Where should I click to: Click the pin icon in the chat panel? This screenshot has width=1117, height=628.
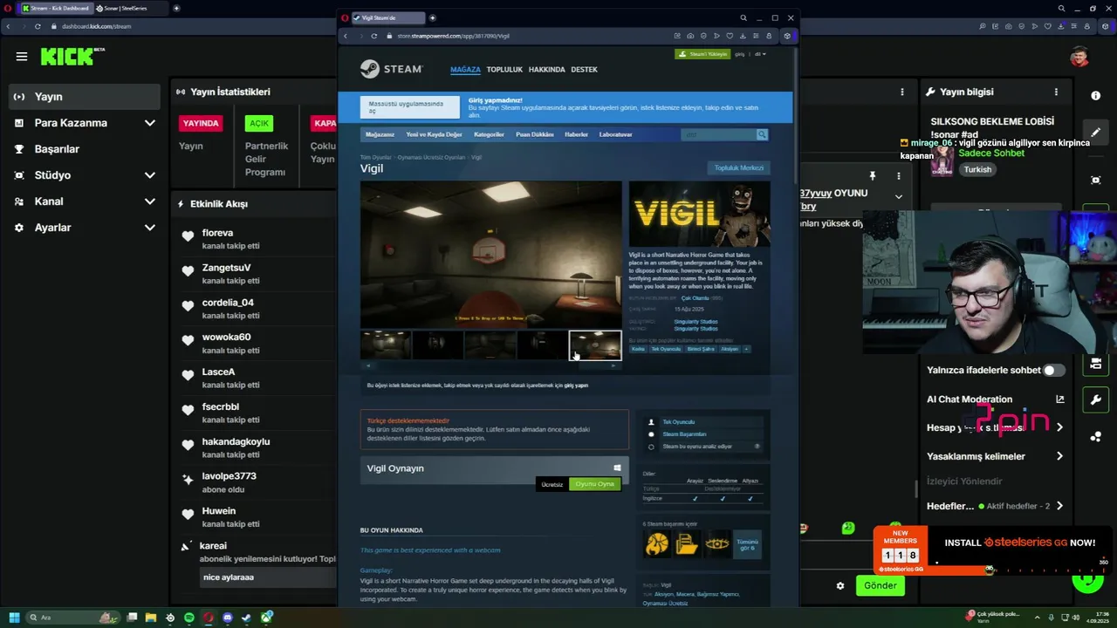coord(872,176)
